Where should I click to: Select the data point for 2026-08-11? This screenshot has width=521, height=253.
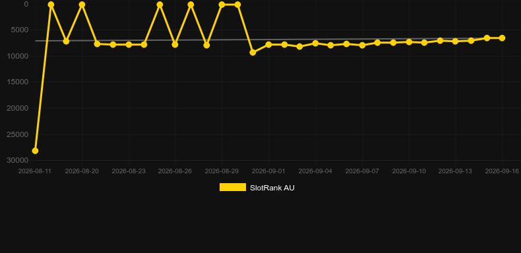point(35,151)
